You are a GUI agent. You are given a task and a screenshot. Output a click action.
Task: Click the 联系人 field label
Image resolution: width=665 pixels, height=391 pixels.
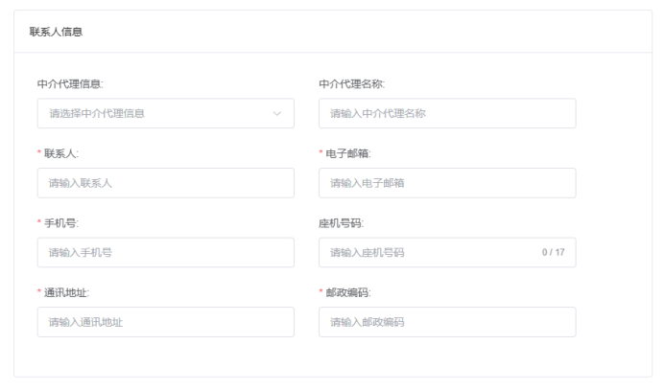(61, 153)
